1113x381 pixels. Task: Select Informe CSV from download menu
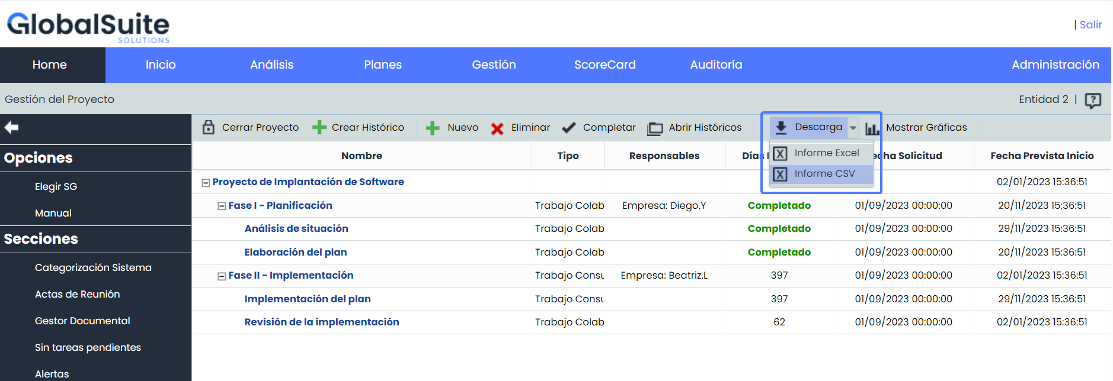(x=824, y=173)
